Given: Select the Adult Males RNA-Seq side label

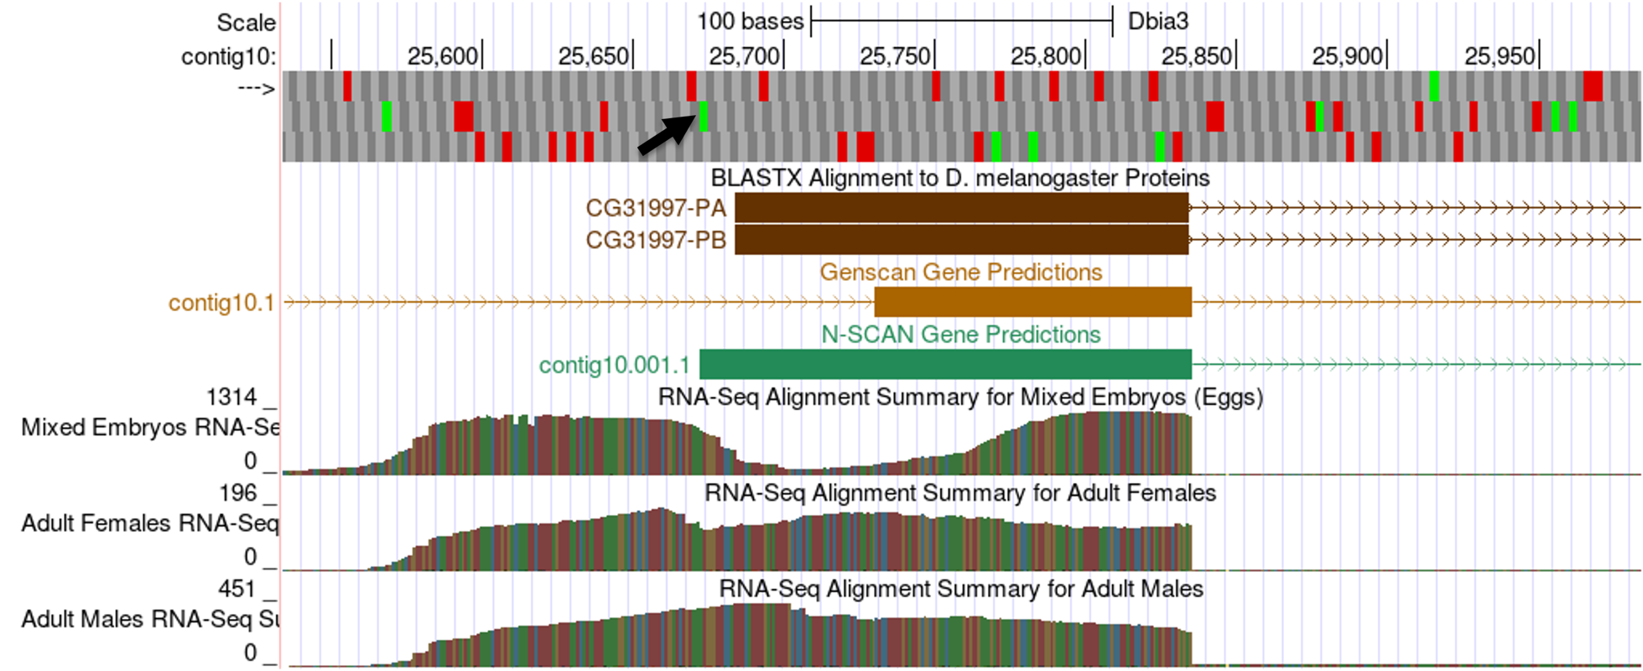Looking at the screenshot, I should [x=150, y=619].
